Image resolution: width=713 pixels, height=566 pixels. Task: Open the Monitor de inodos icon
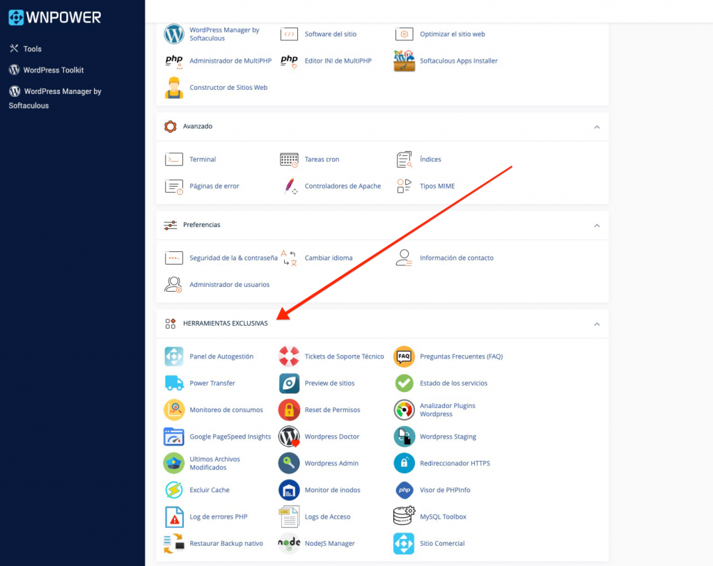(x=289, y=490)
